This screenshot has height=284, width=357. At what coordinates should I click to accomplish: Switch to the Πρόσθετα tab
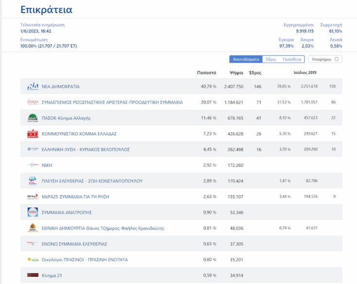click(292, 59)
